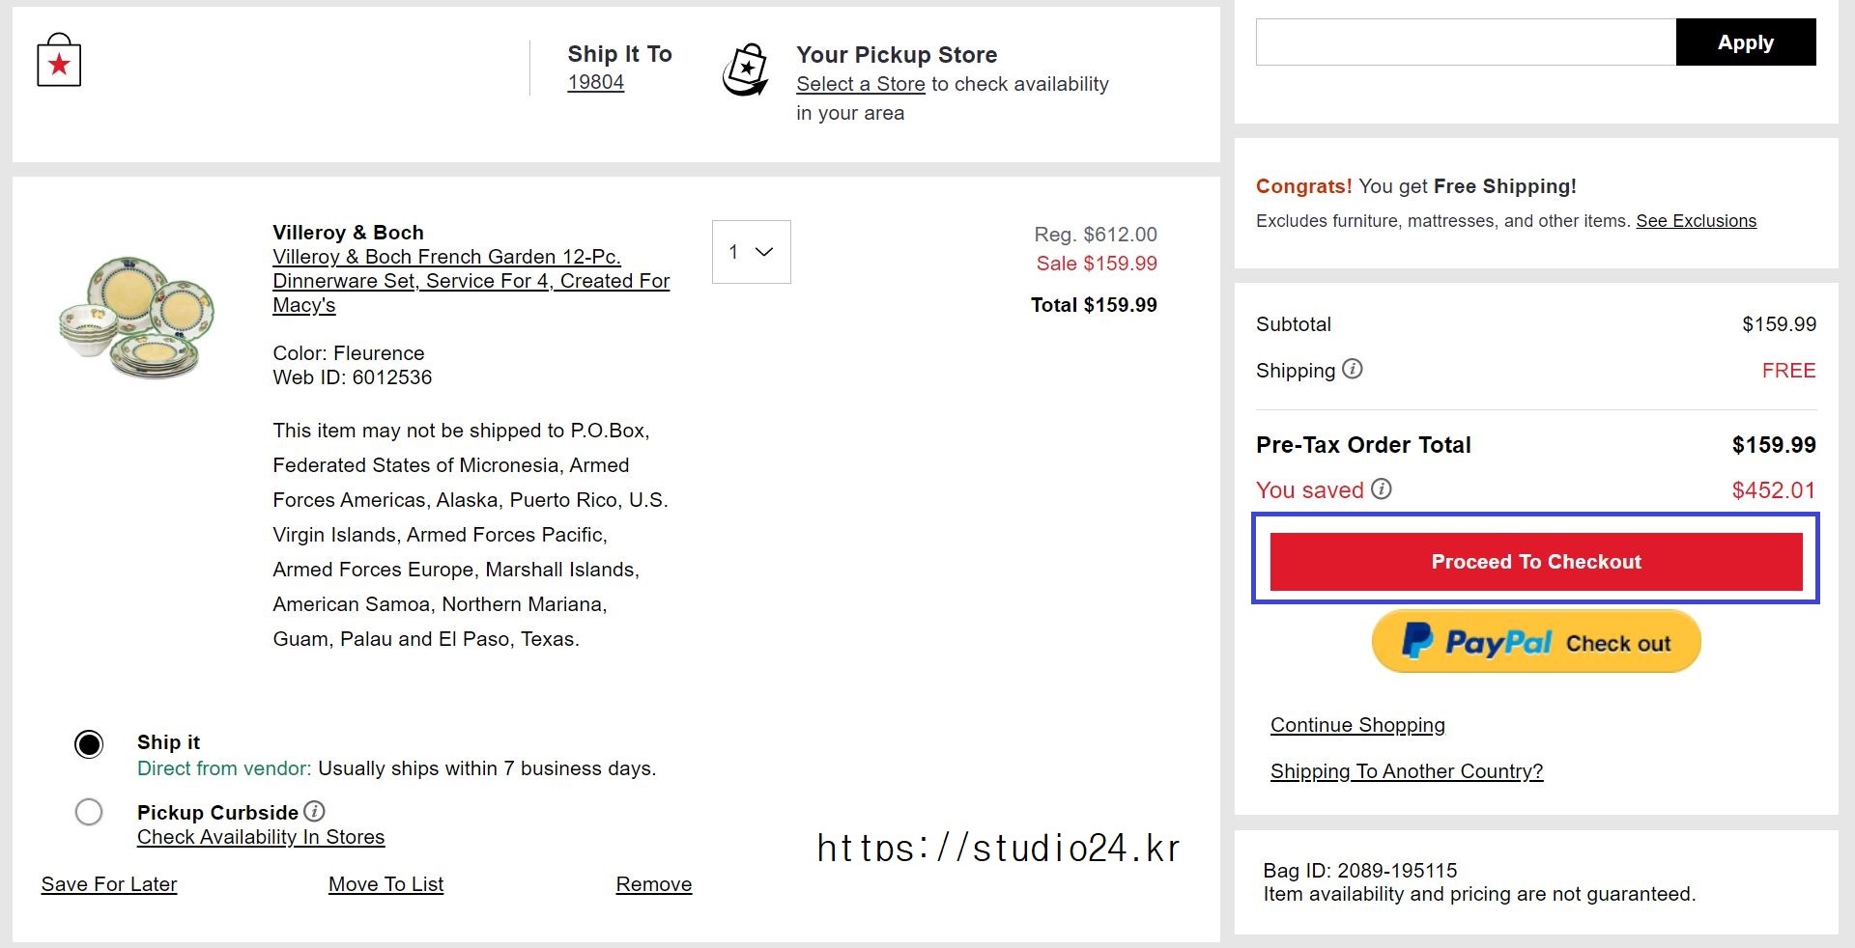1855x948 pixels.
Task: Click the Sale $159.99 price
Action: (1097, 264)
